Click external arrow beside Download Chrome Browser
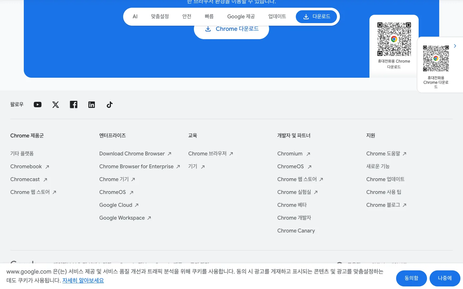This screenshot has width=463, height=289. tap(169, 154)
